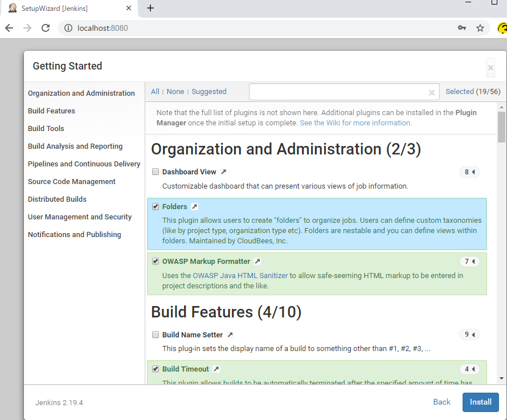Open Folders plugin external link icon
The height and width of the screenshot is (420, 507).
tap(194, 207)
